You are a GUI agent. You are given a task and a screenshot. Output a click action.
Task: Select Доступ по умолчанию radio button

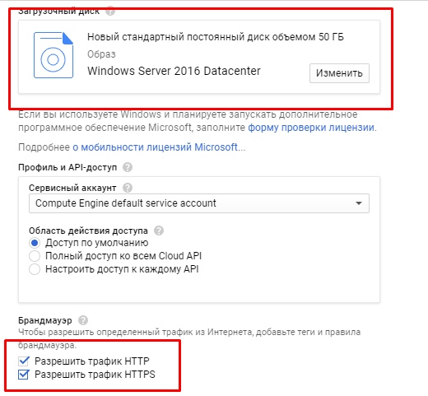pyautogui.click(x=35, y=243)
